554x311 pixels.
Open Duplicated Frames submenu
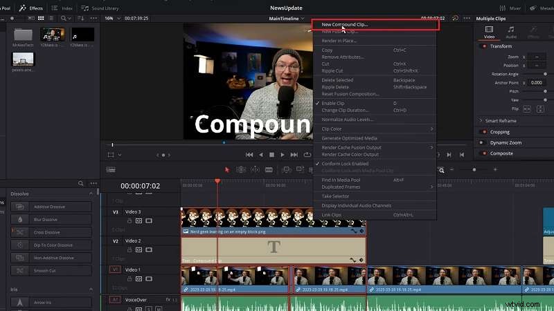375,187
